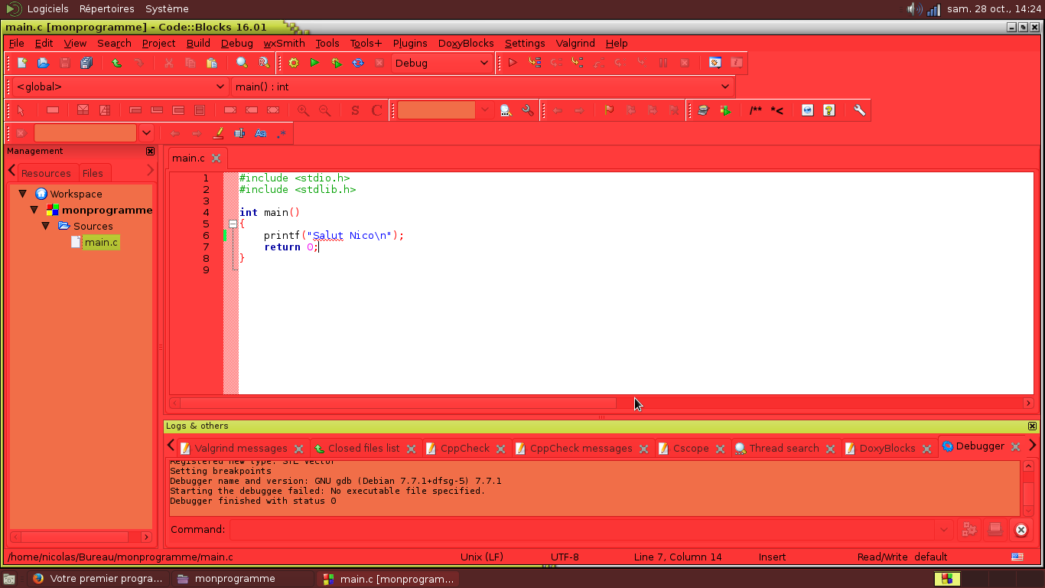Click the Build gear icon
Screen dimensions: 1045x588
coord(293,63)
